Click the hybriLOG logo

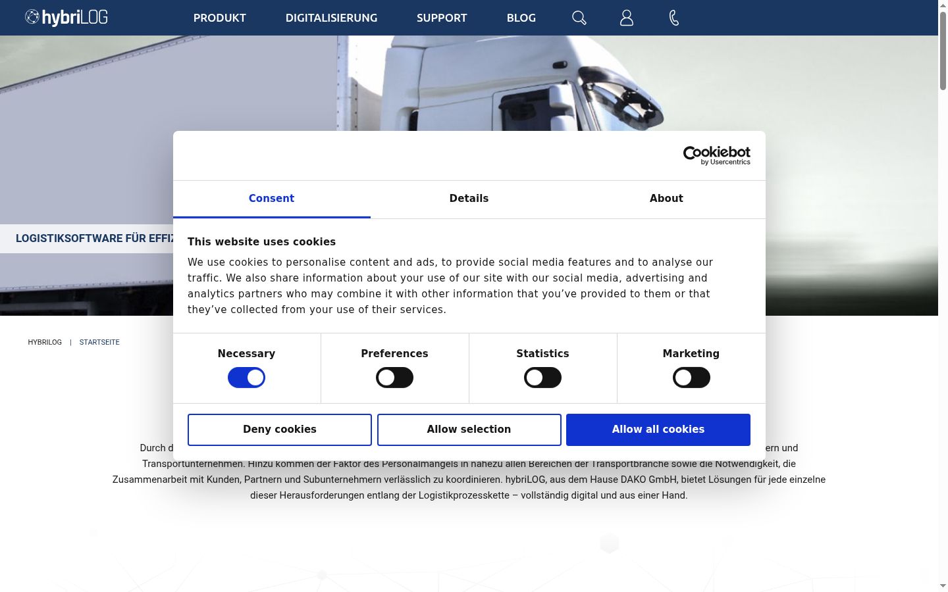[x=66, y=17]
